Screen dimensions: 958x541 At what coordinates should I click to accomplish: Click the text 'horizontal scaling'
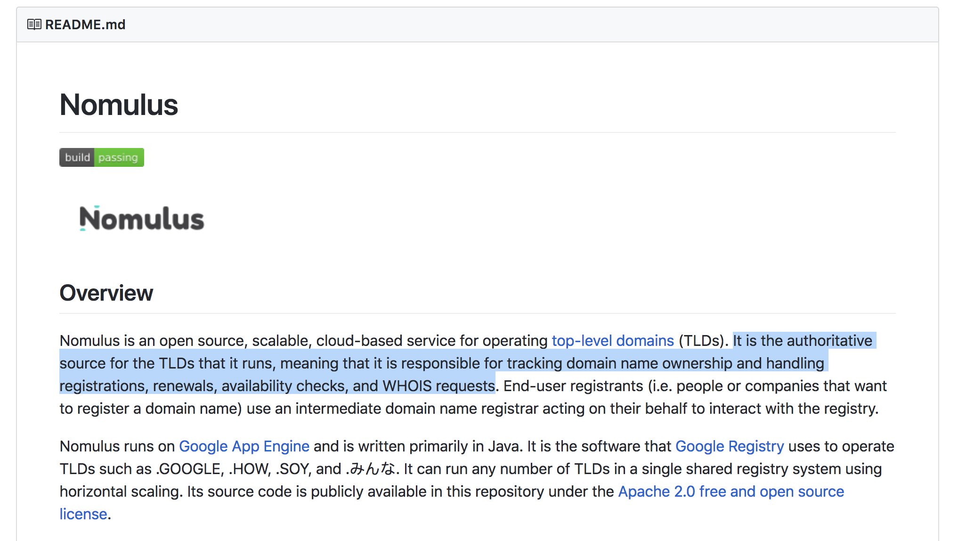coord(121,491)
